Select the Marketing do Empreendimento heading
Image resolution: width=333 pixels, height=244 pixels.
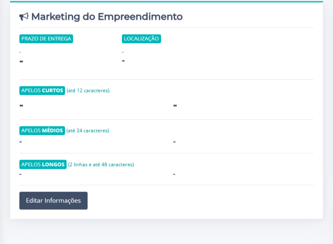coord(107,17)
